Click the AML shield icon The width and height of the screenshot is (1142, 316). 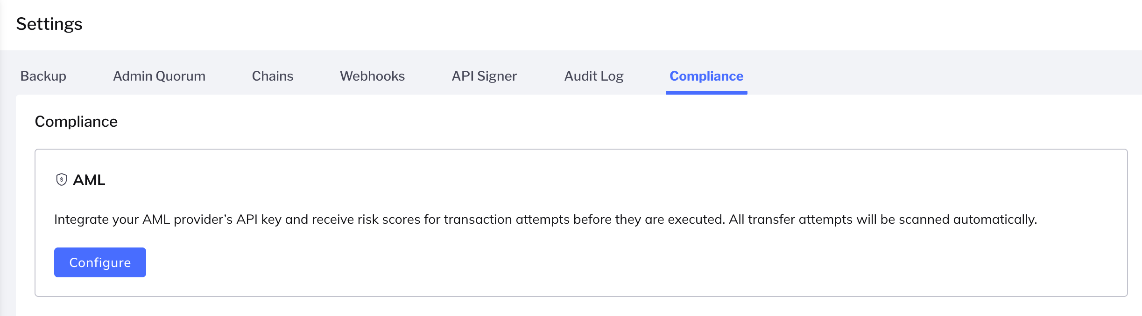pyautogui.click(x=61, y=179)
